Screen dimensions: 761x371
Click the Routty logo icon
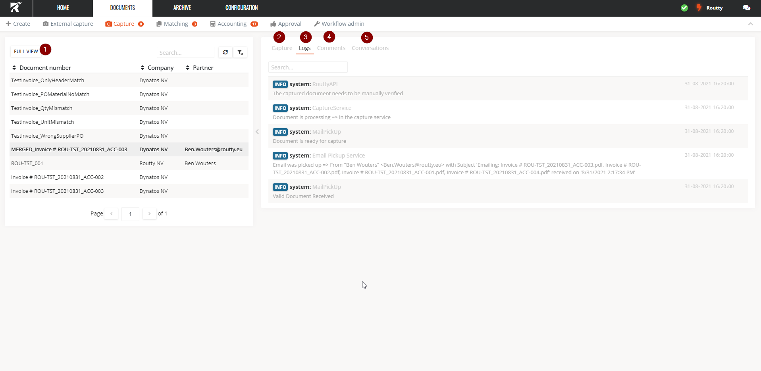click(x=16, y=8)
